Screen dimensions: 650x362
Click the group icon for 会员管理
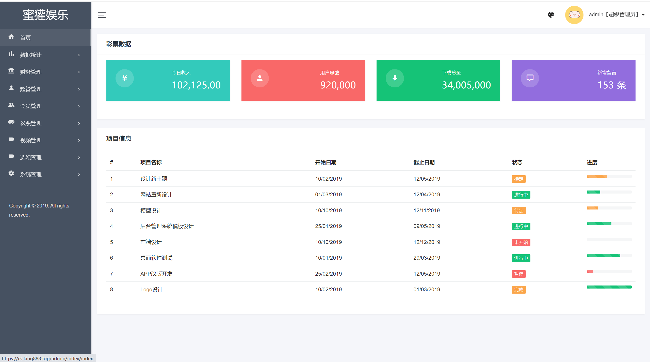[11, 105]
